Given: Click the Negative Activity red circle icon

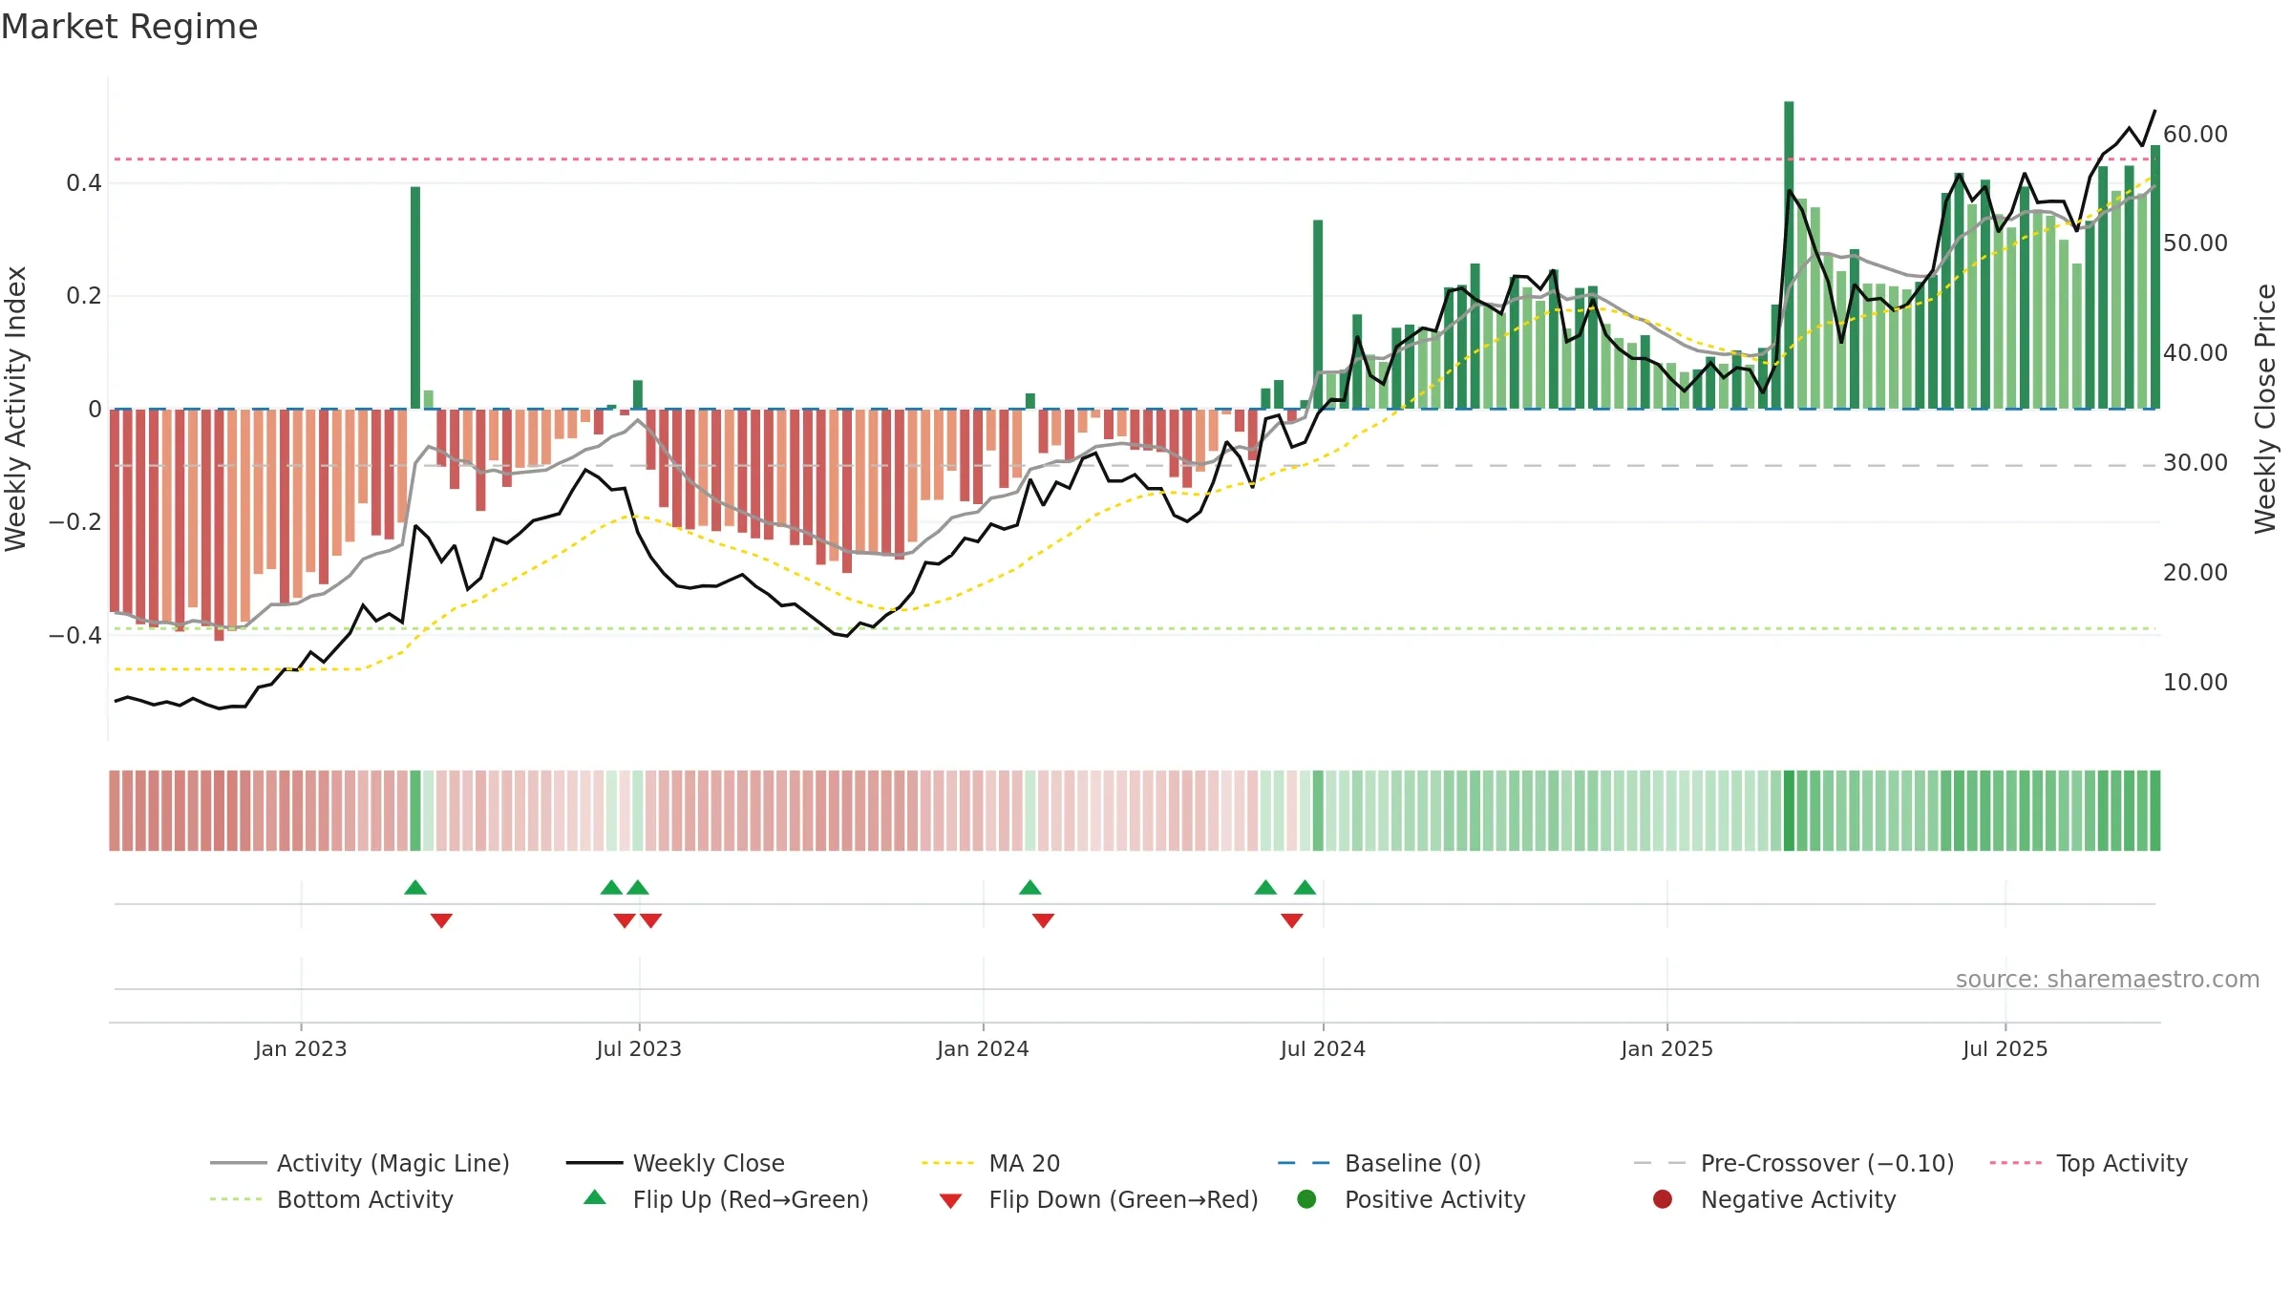Looking at the screenshot, I should click(1663, 1199).
